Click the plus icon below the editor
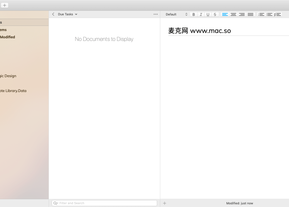289x207 pixels. pyautogui.click(x=165, y=203)
